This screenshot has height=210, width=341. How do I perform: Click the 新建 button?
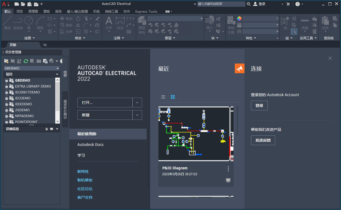pos(105,115)
